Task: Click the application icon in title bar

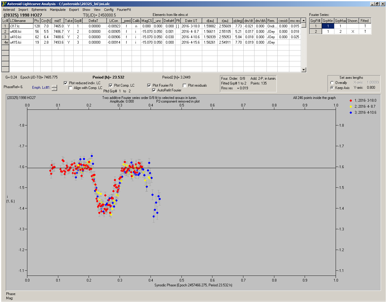Action: point(4,4)
